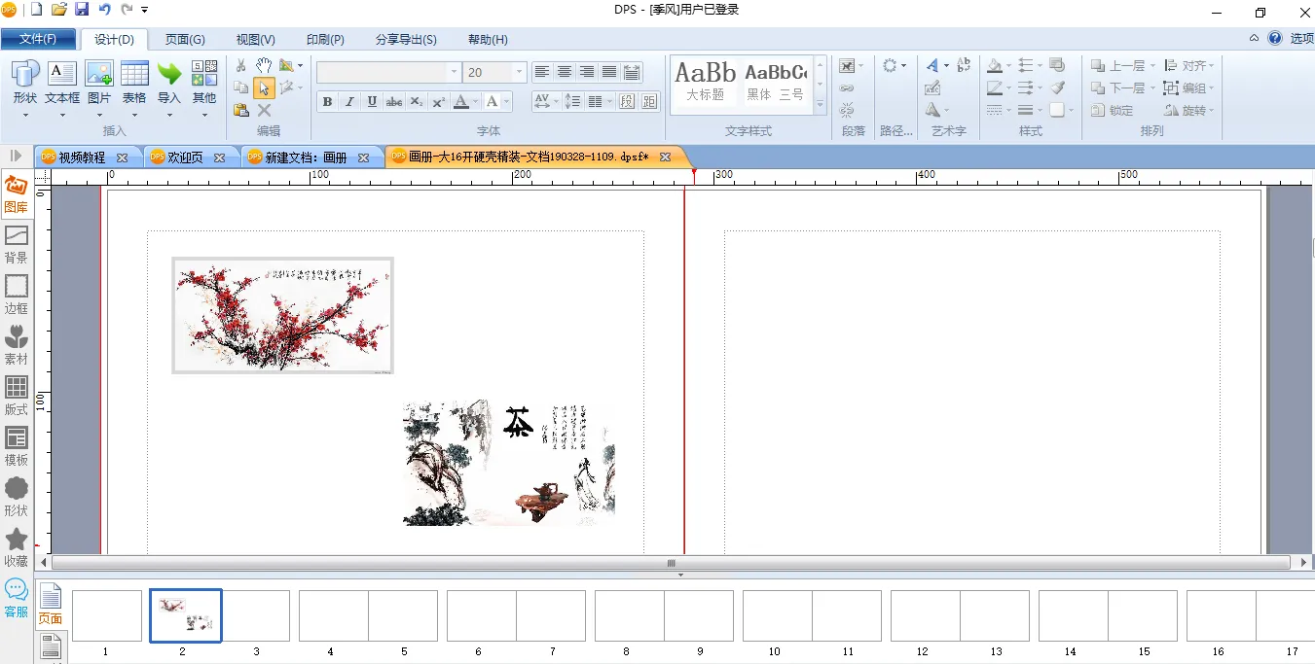Toggle underline text formatting
This screenshot has height=664, width=1315.
[x=372, y=102]
